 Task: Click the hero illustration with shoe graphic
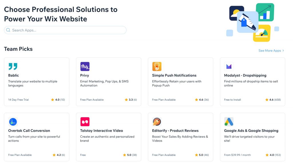(x=252, y=22)
